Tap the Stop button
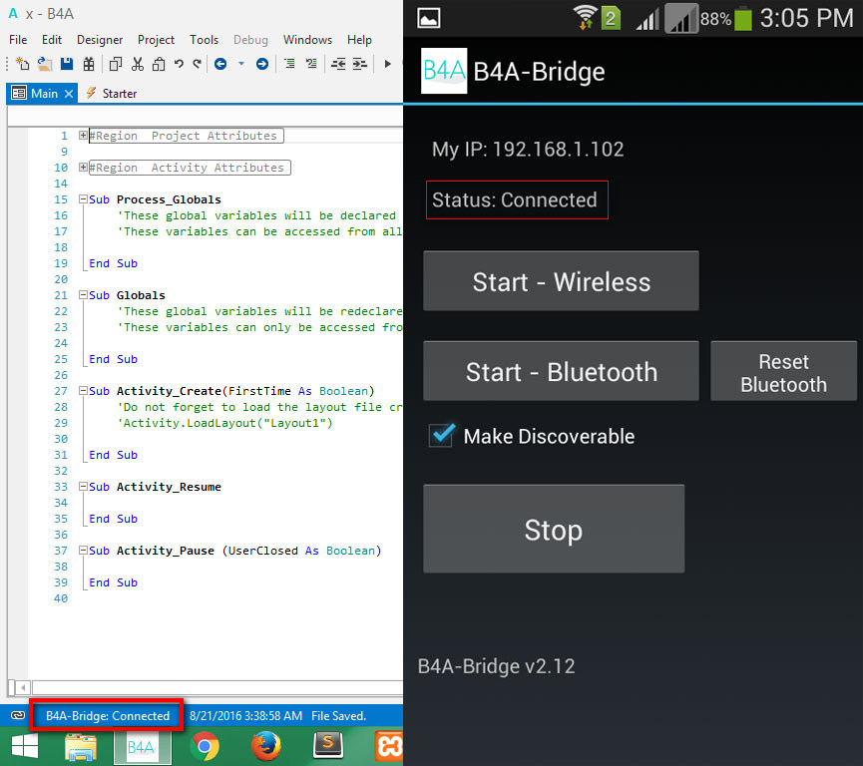 [x=554, y=530]
